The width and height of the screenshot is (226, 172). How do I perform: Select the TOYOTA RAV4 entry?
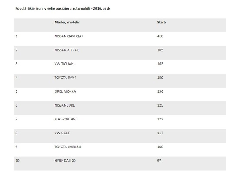(65, 78)
